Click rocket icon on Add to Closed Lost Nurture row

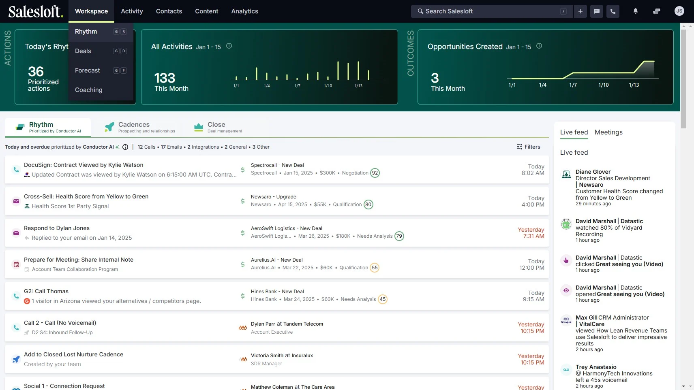(x=16, y=359)
